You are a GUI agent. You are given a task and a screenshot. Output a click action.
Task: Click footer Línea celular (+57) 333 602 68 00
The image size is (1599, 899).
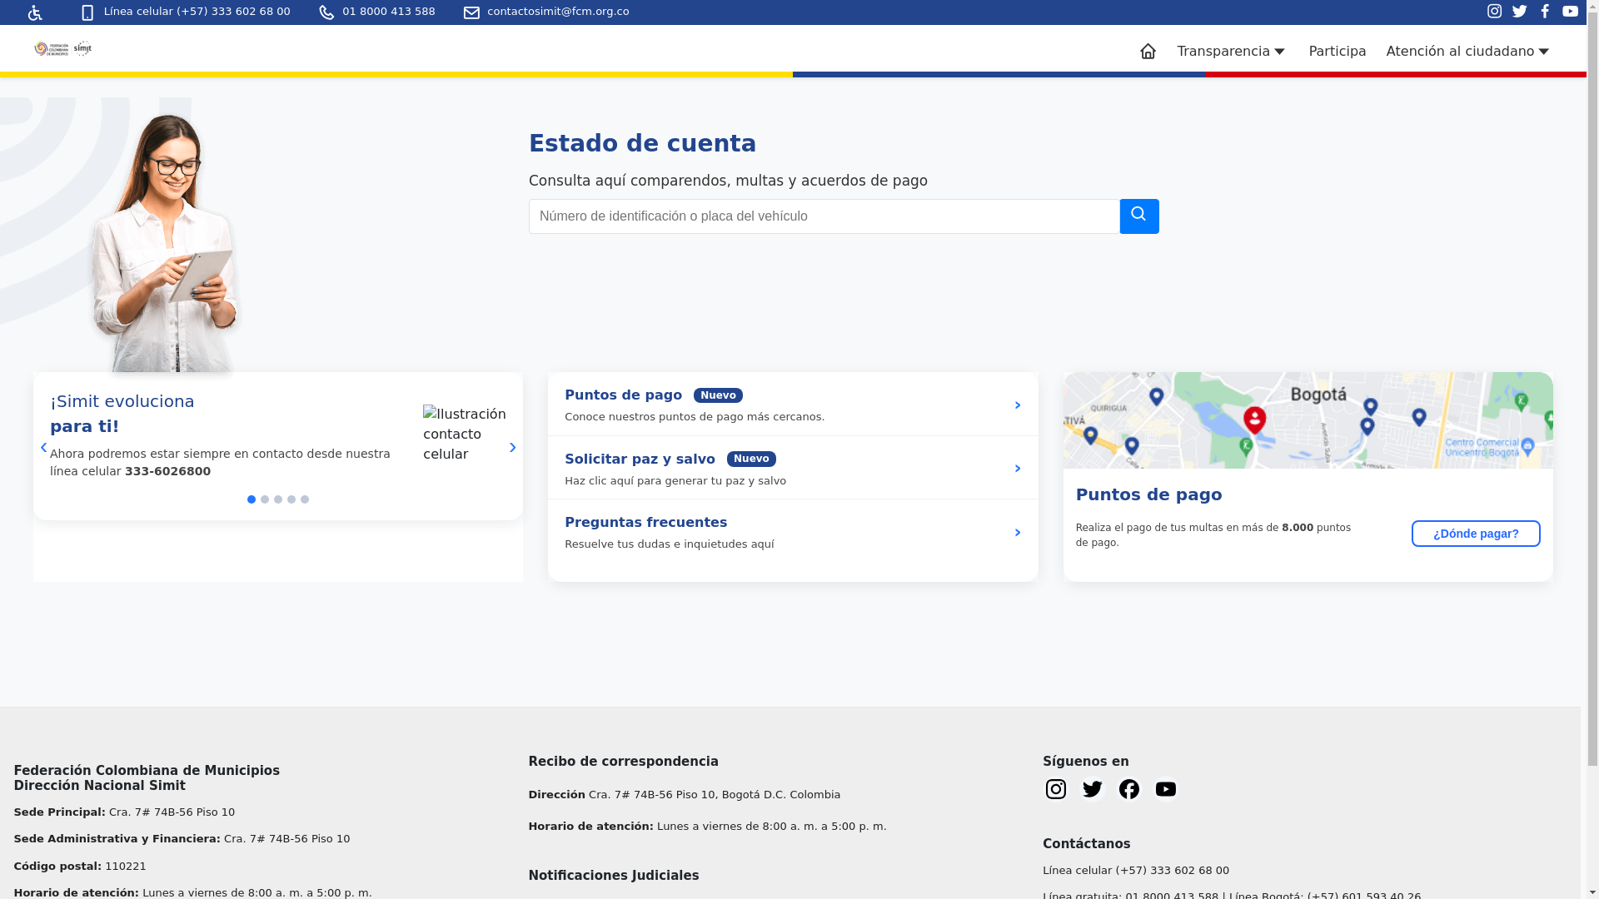click(x=1136, y=871)
